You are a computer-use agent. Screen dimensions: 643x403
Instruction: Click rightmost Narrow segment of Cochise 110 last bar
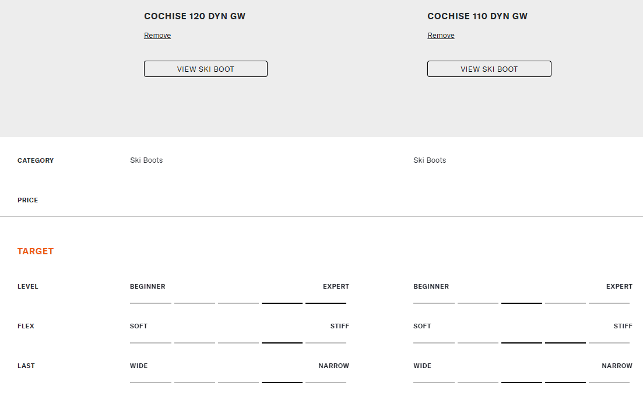pos(609,382)
